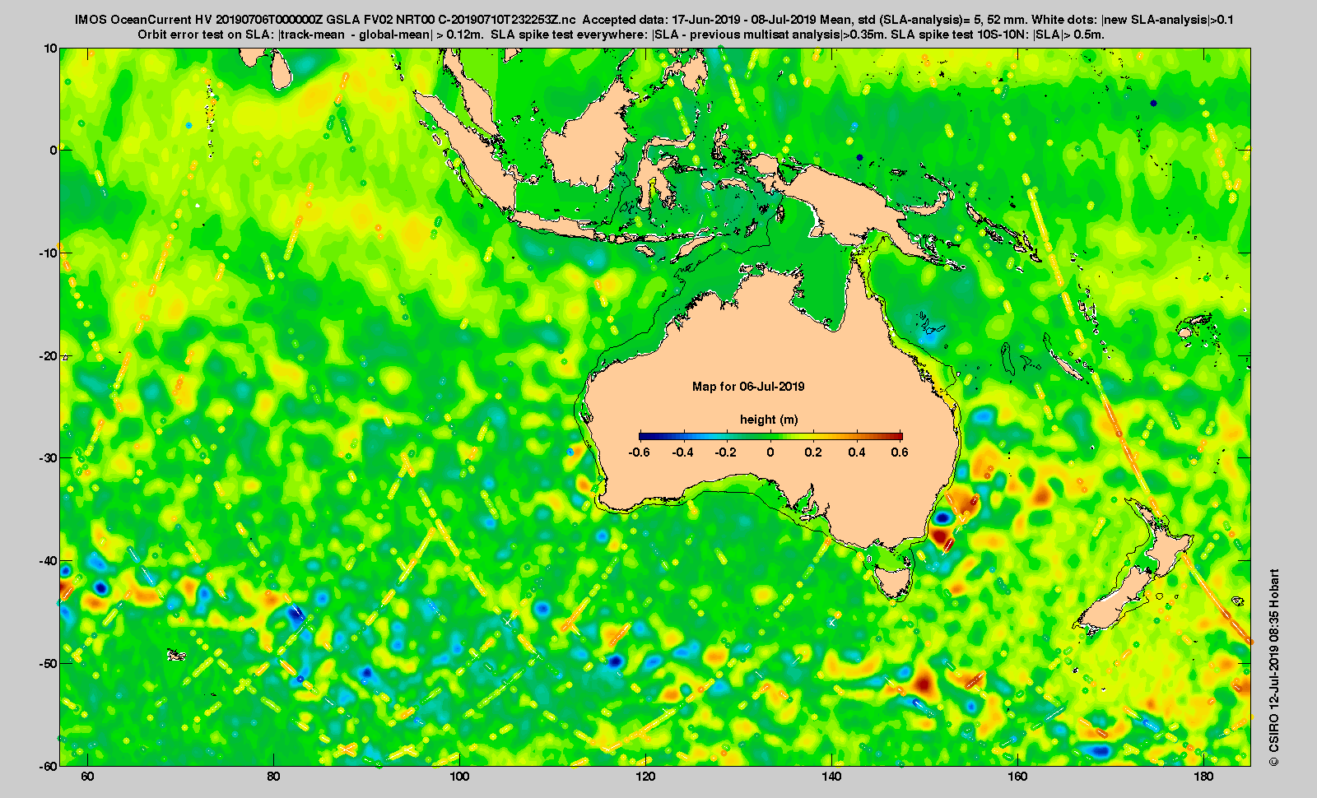This screenshot has height=798, width=1317.
Task: Click the 0.4 colorbar tick label
Action: 857,452
